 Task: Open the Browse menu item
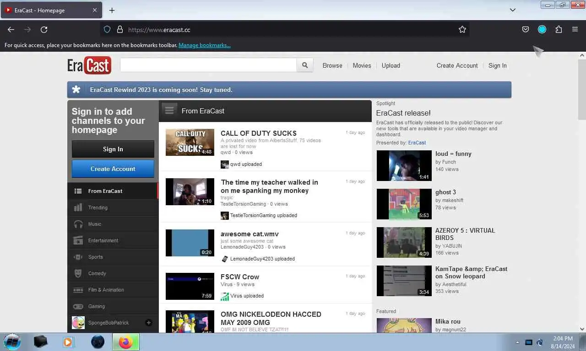[332, 65]
